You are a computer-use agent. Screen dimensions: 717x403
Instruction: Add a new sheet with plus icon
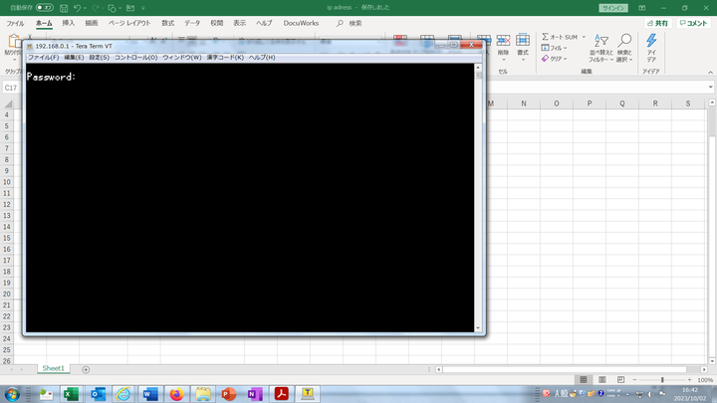86,369
